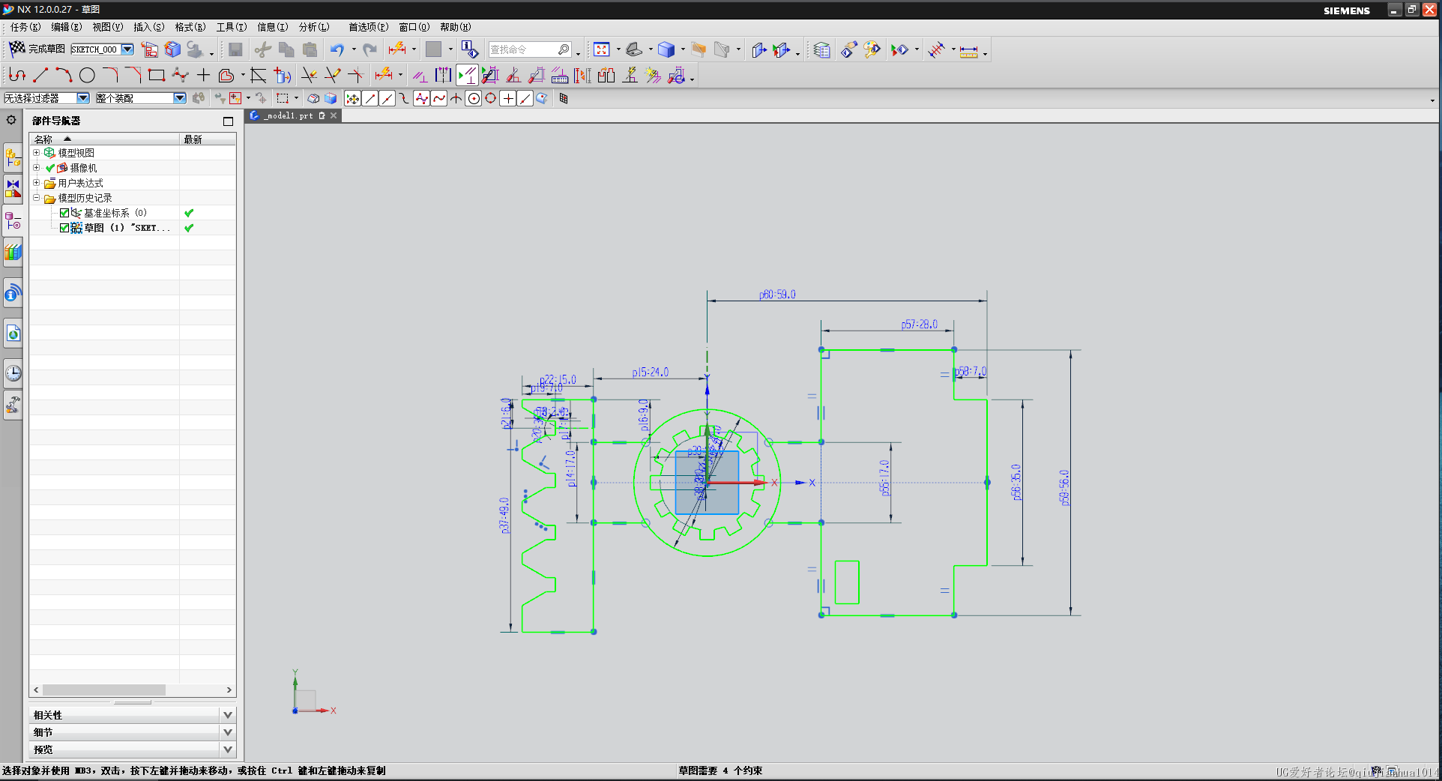
Task: Select the Point (plus) sketch tool
Action: [x=203, y=75]
